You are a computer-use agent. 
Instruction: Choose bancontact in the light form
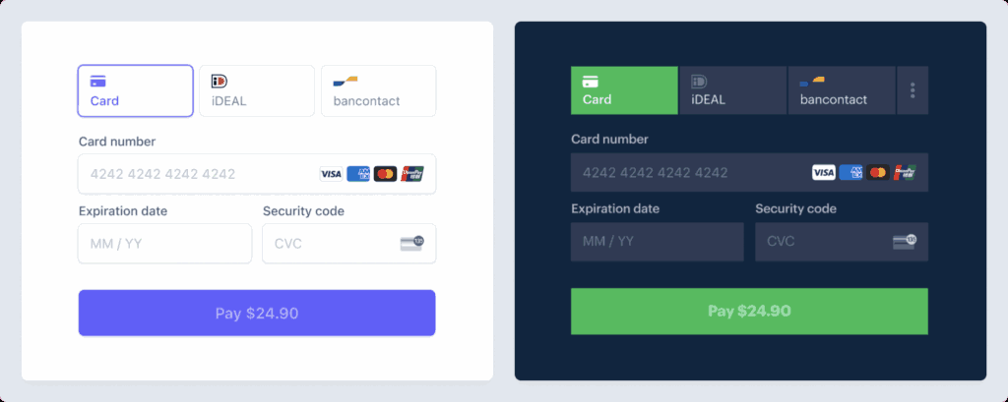pyautogui.click(x=378, y=90)
